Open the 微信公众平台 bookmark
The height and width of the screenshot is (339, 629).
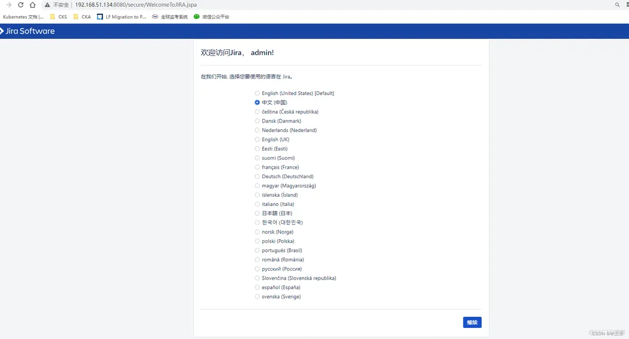pos(211,17)
